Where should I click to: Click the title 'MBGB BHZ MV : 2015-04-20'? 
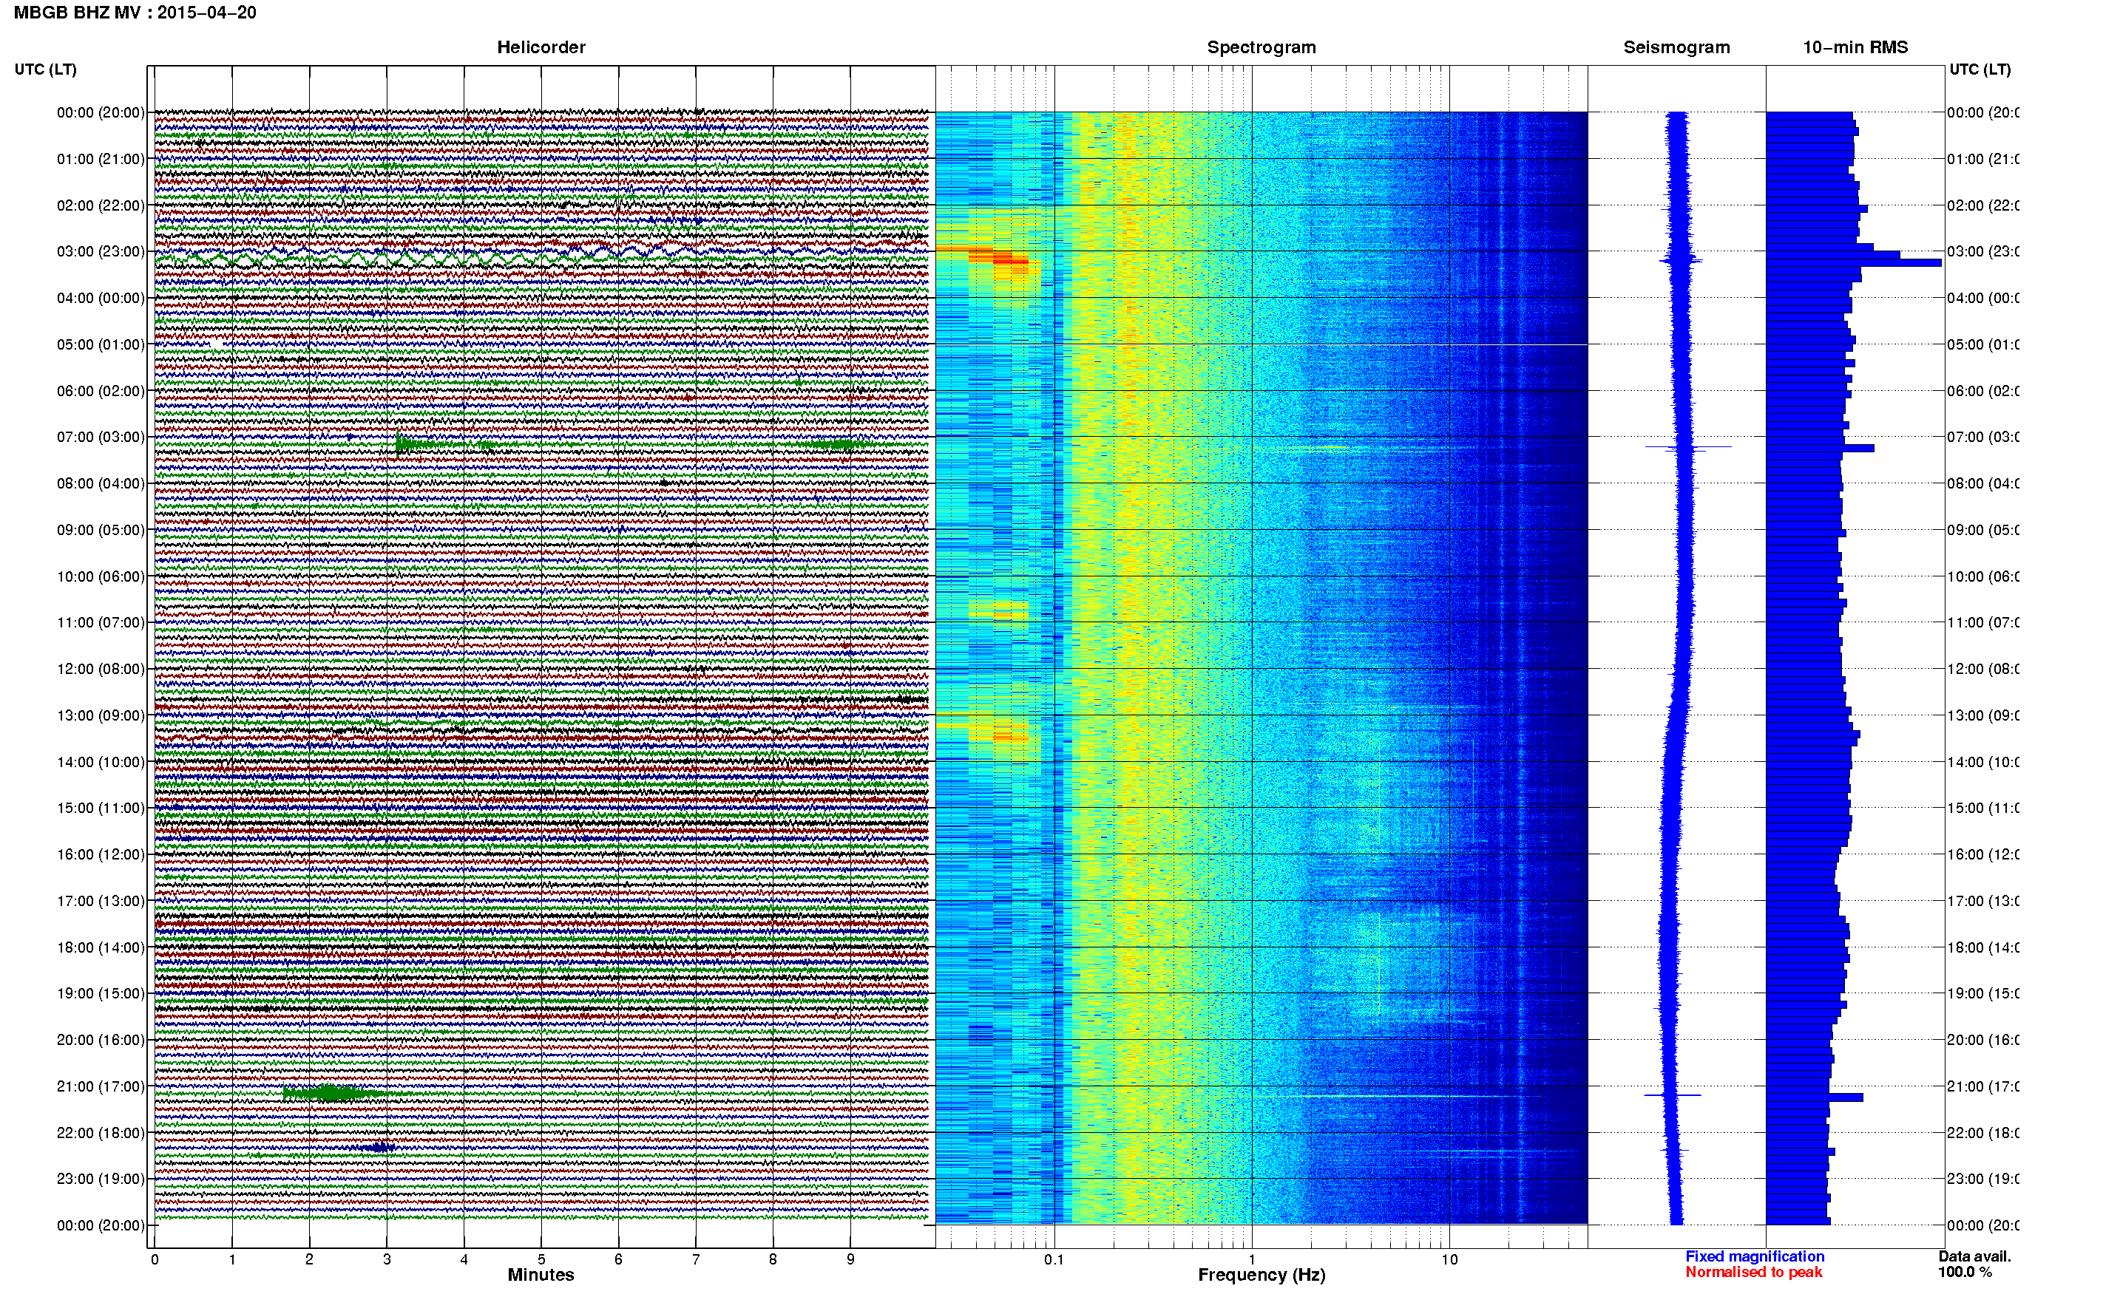point(135,12)
